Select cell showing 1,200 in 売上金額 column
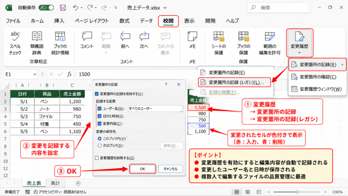The width and height of the screenshot is (348, 196). pos(72,102)
